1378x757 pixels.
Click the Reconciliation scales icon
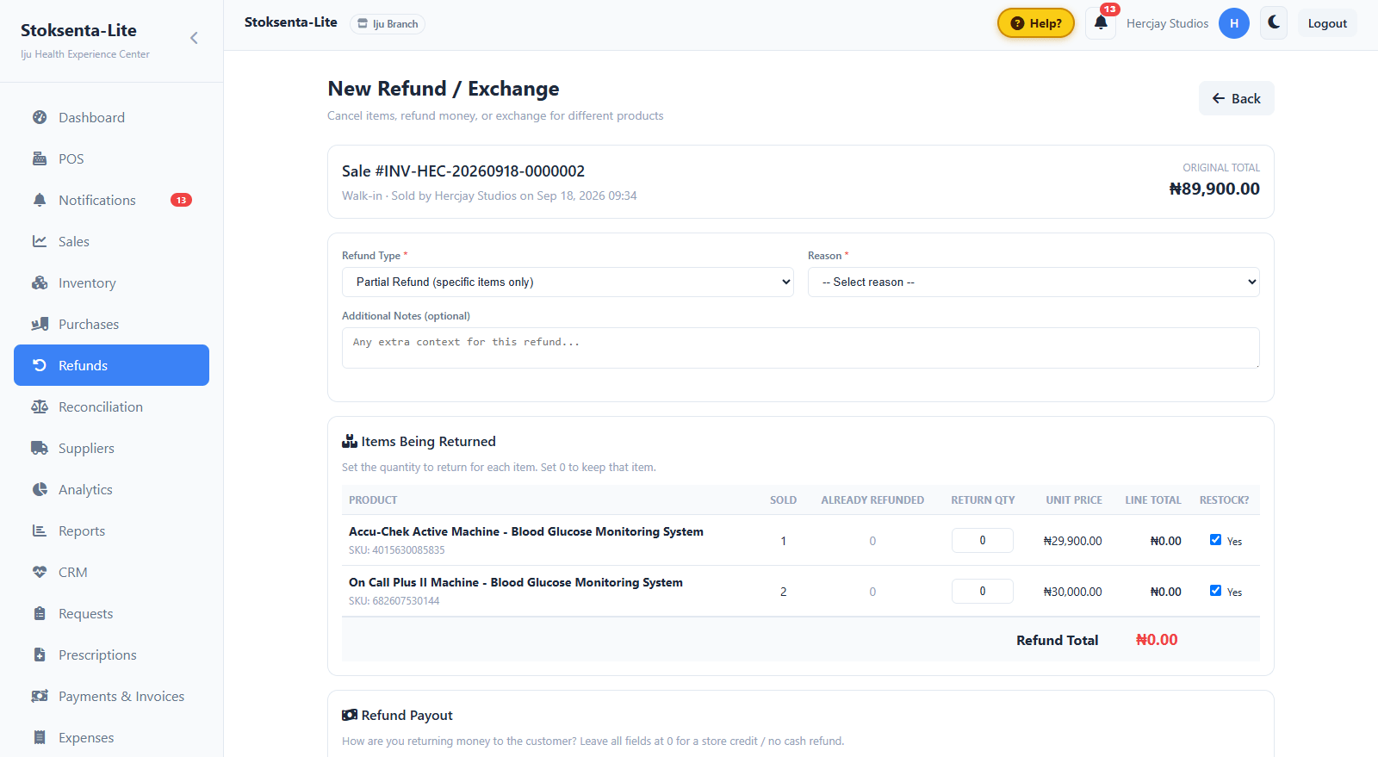(x=40, y=406)
